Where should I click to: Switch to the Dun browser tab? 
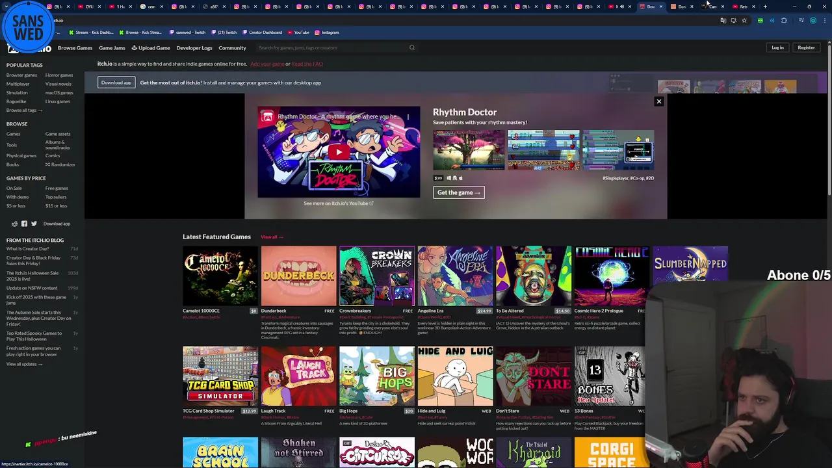click(x=681, y=6)
